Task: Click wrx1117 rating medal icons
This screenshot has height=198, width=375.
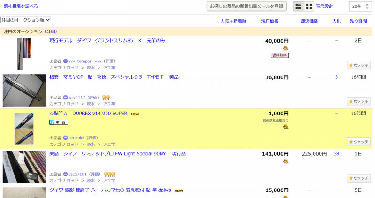Action: point(106,98)
